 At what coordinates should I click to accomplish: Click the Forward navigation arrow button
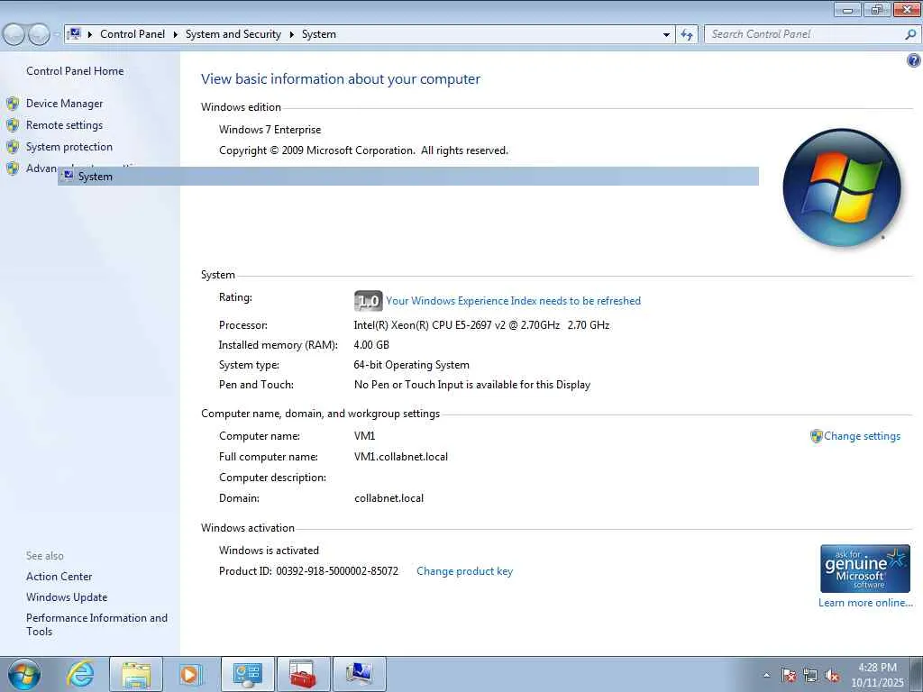pyautogui.click(x=39, y=34)
